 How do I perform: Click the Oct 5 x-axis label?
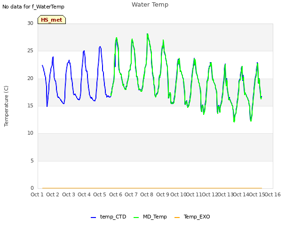pos(100,194)
